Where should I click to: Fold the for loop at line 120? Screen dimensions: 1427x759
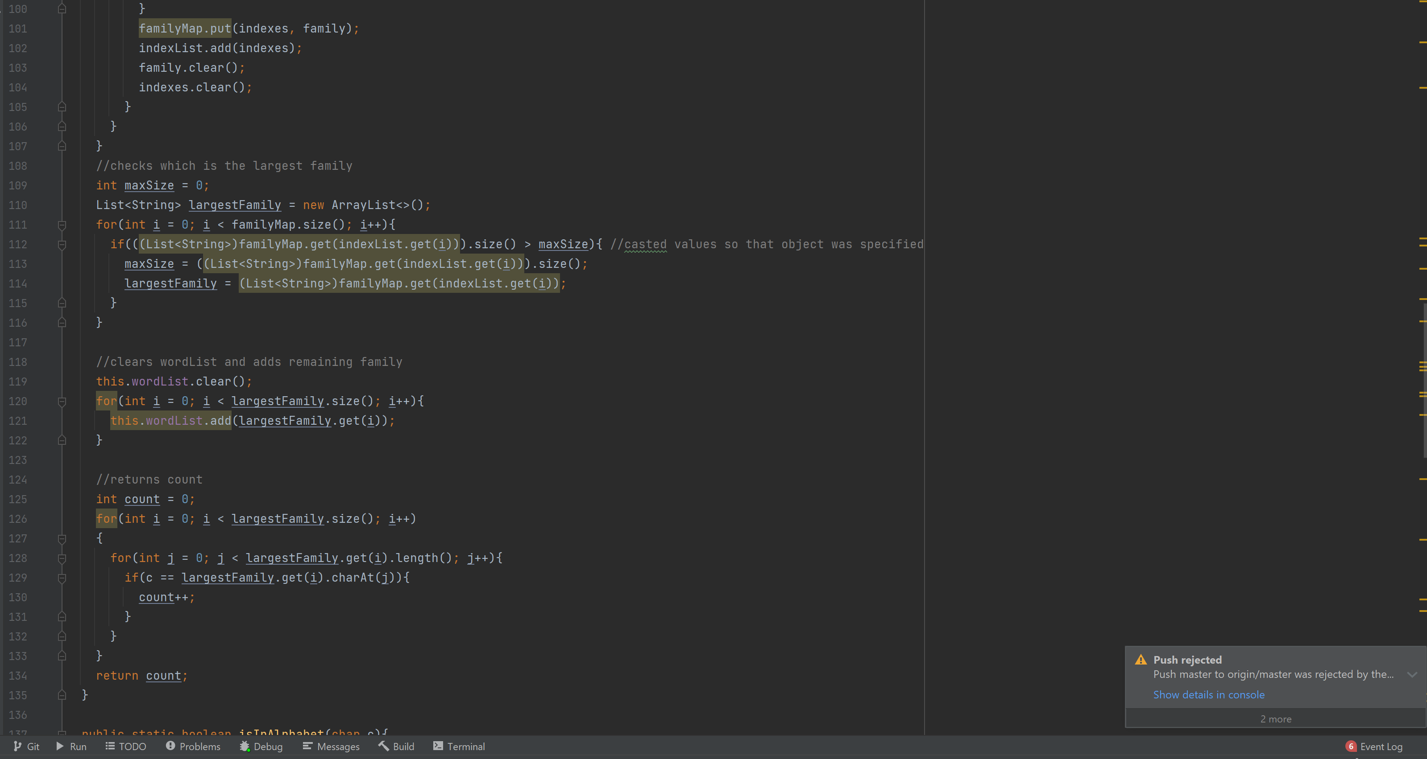point(62,401)
